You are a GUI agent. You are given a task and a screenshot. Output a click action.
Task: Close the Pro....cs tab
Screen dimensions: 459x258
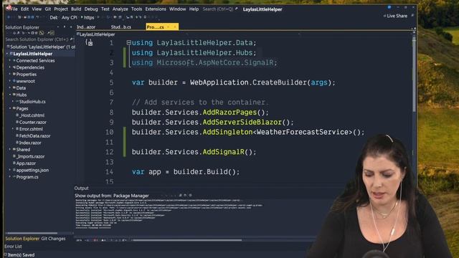tap(175, 27)
